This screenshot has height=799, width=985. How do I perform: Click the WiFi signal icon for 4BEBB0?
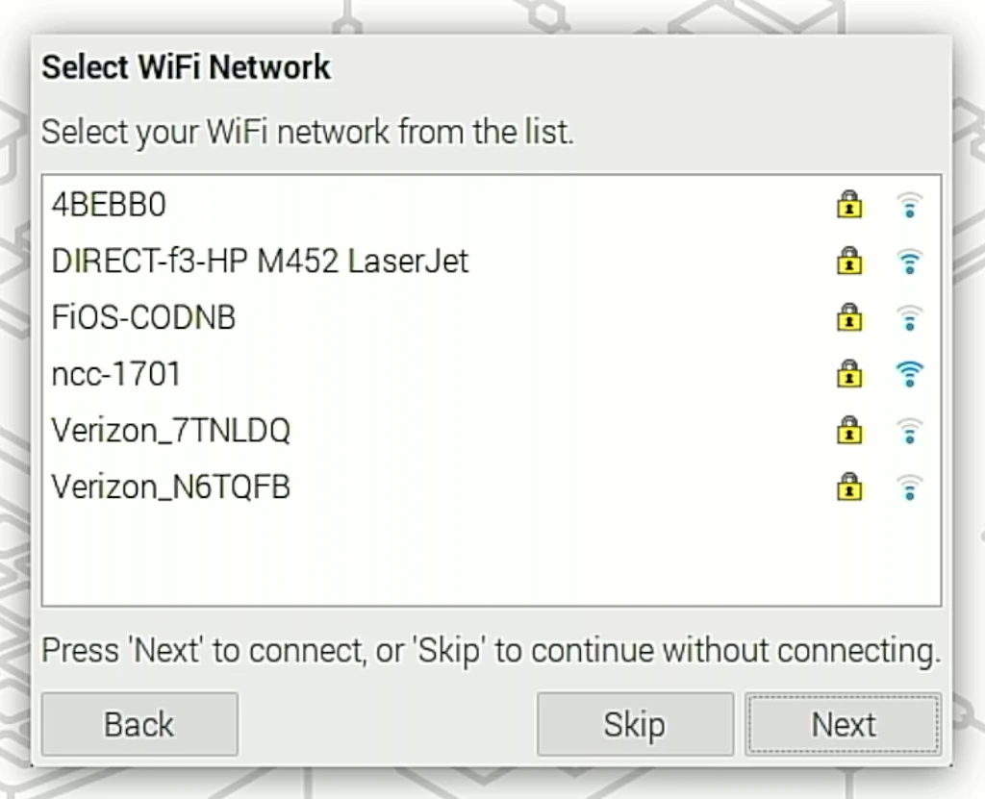click(909, 205)
